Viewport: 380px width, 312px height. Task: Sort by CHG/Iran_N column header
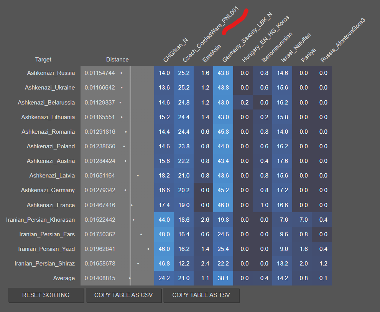pos(176,50)
